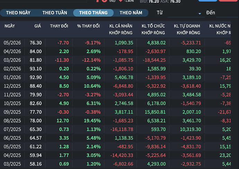Click individual net volume -16,118.78
239x169 pixels.
(122, 129)
